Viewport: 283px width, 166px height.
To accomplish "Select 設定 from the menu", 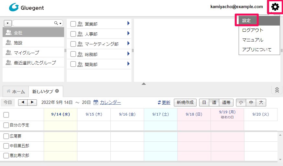I will [259, 20].
